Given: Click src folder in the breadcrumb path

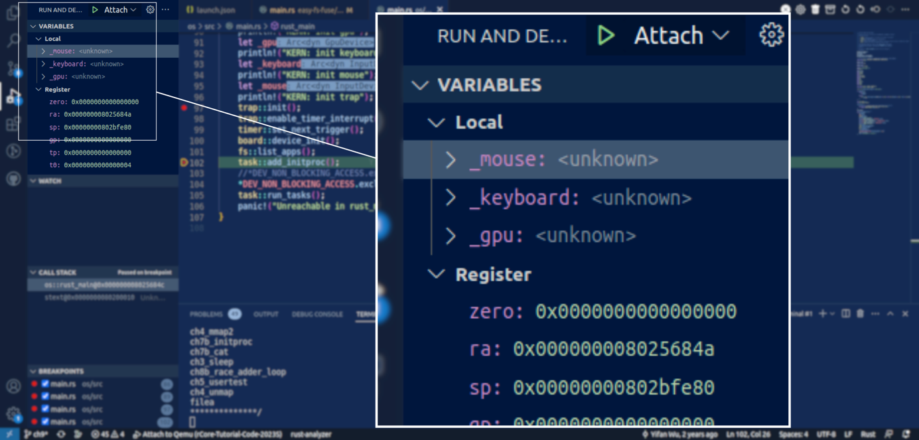Looking at the screenshot, I should pos(210,27).
